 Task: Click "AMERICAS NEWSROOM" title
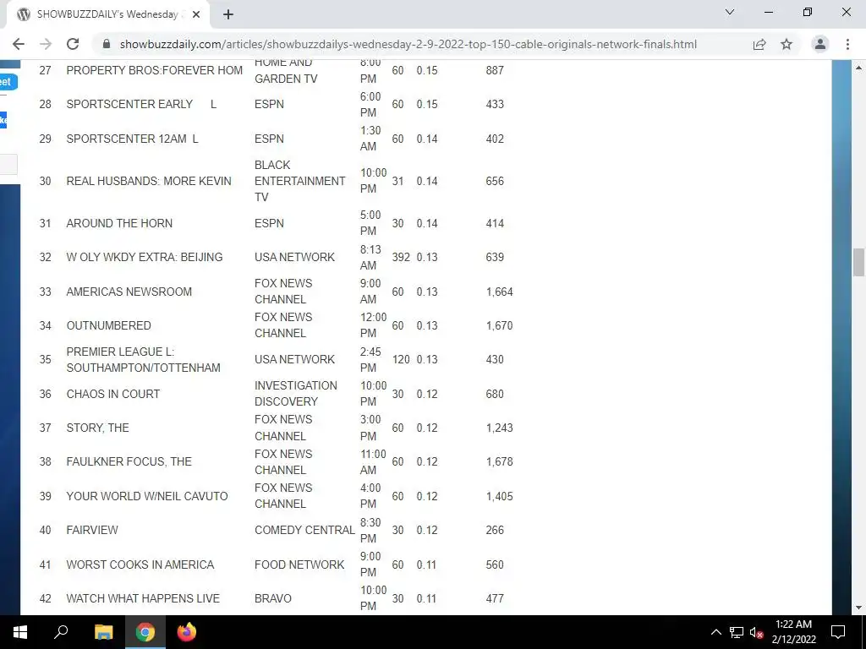point(129,292)
